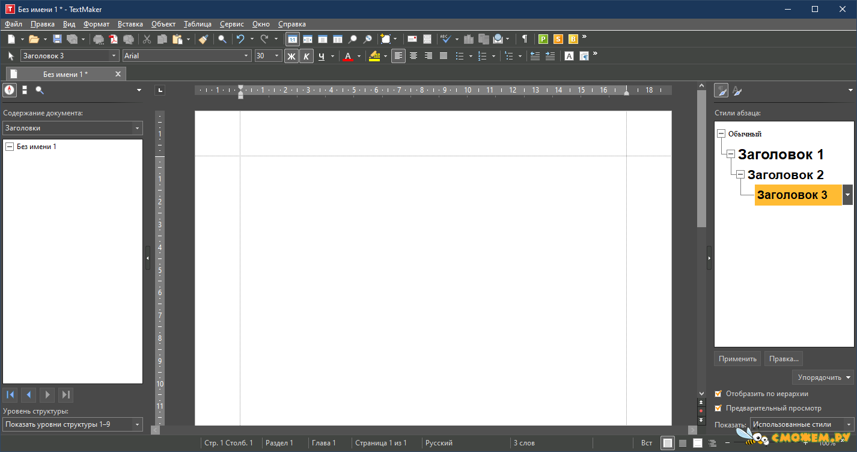Go to first heading navigation button
This screenshot has width=857, height=452.
click(x=10, y=395)
